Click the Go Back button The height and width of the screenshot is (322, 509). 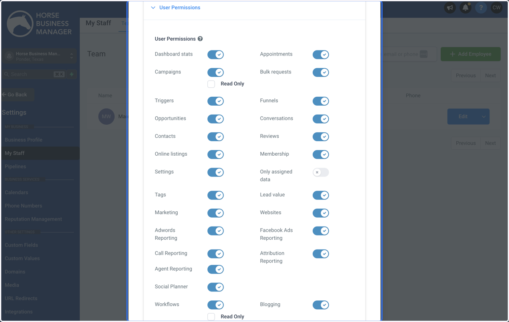tap(18, 95)
